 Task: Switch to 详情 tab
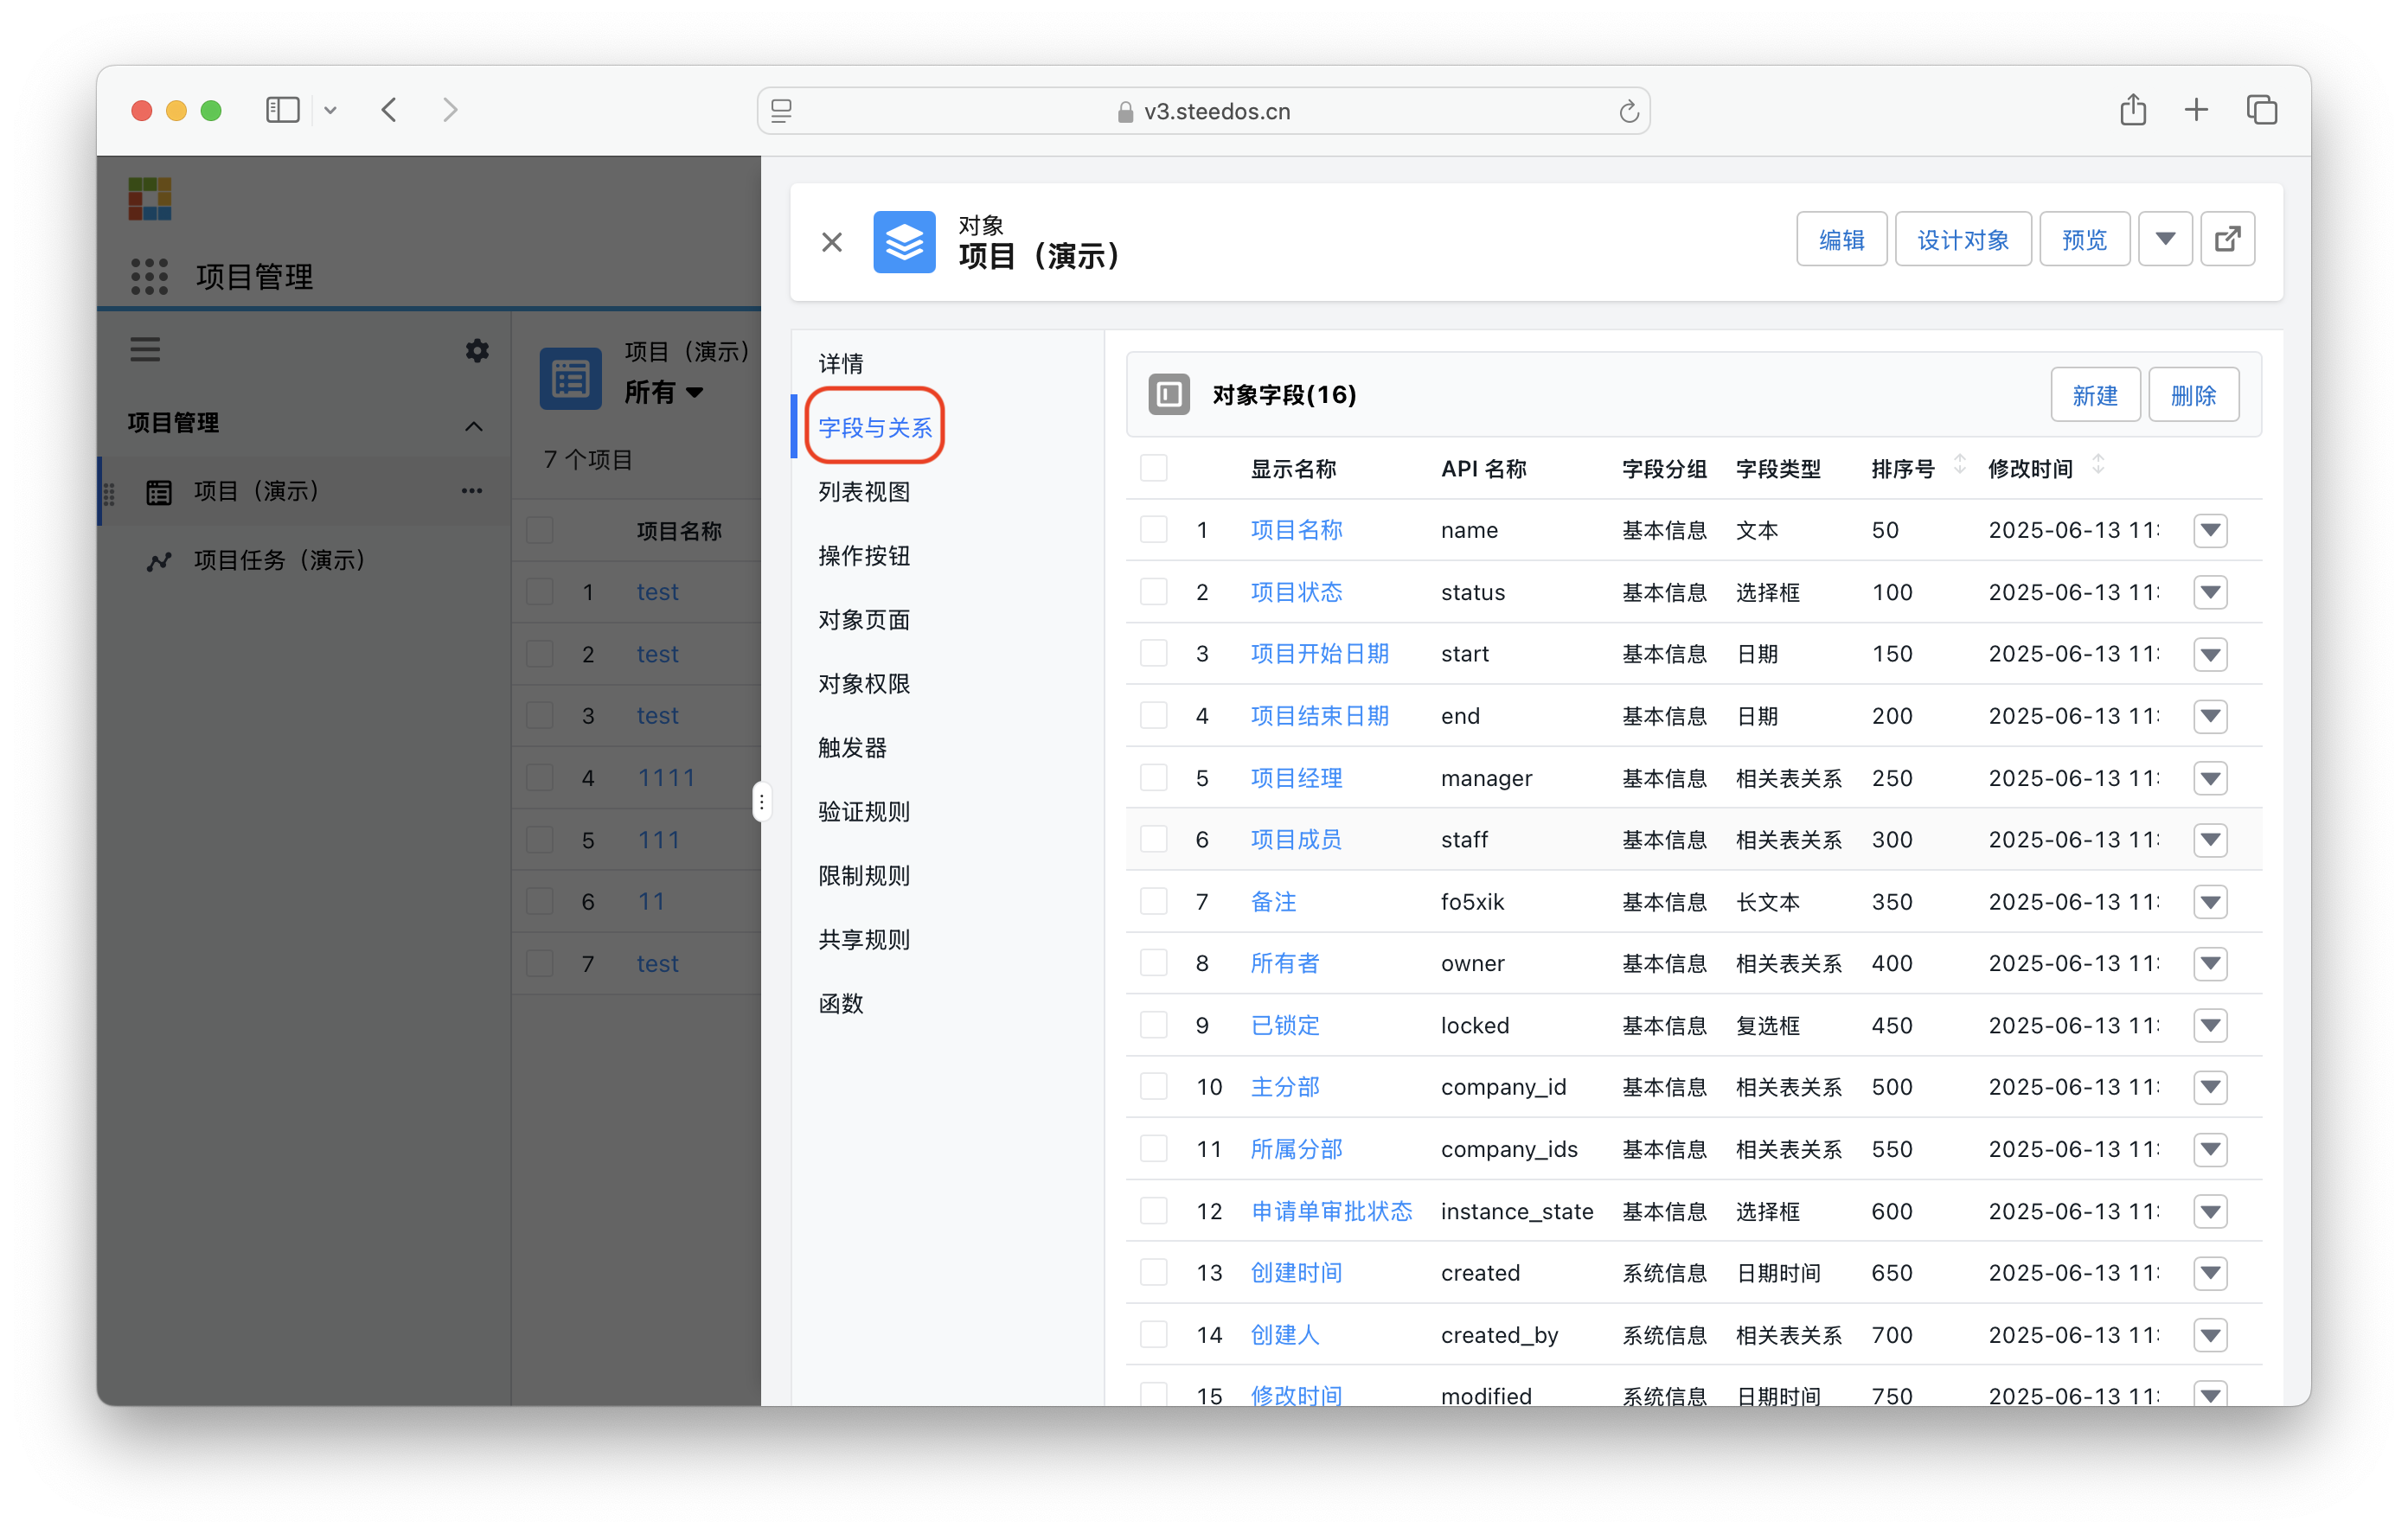click(x=840, y=363)
